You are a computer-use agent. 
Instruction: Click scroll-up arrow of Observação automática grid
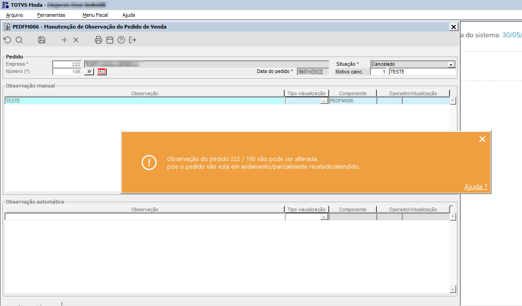pyautogui.click(x=453, y=217)
